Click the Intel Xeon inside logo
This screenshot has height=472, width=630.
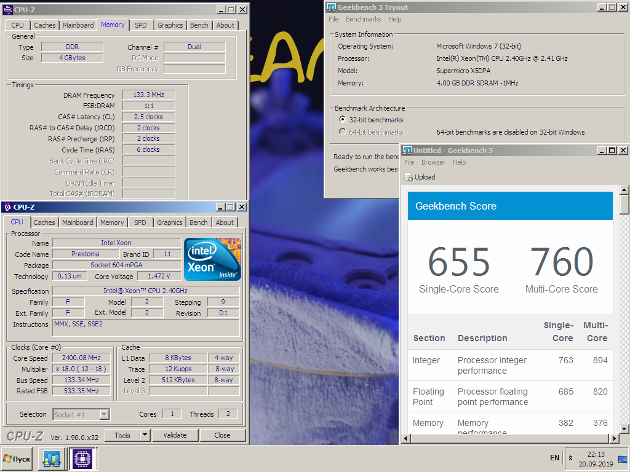point(212,259)
